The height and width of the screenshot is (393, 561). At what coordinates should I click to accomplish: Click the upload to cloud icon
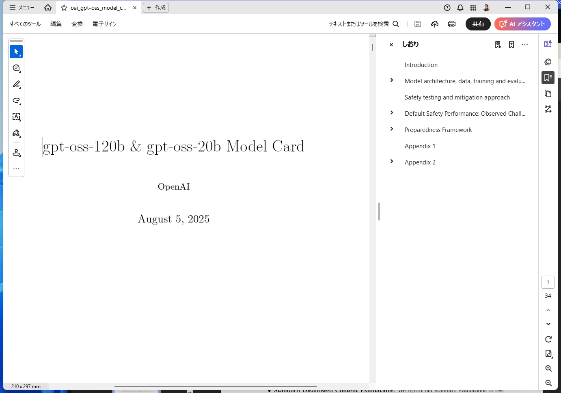pos(435,24)
